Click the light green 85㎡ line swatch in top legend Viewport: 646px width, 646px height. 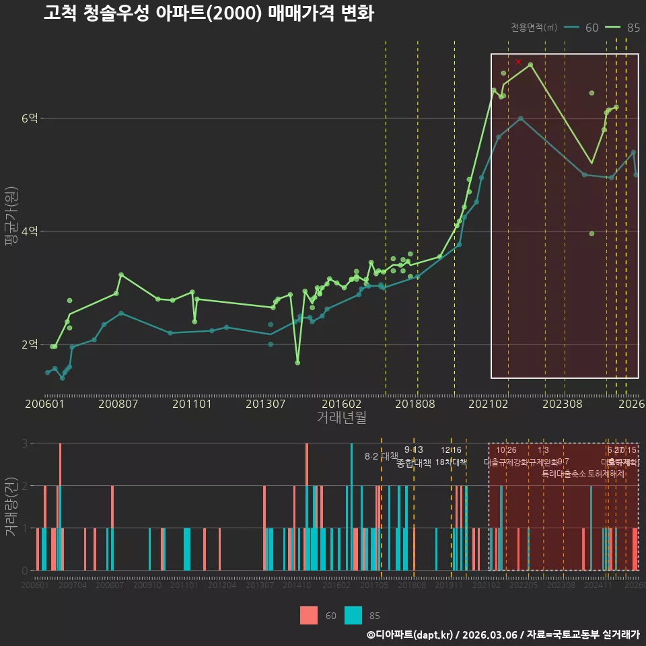coord(612,28)
